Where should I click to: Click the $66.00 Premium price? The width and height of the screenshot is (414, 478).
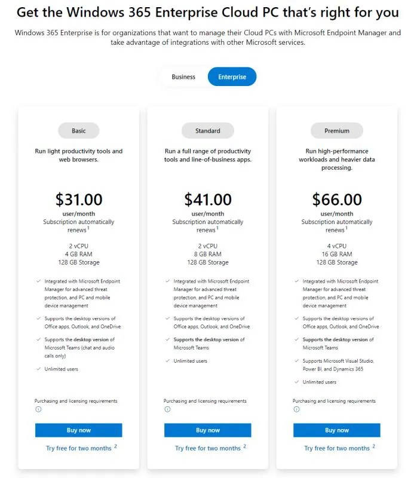[x=337, y=199]
